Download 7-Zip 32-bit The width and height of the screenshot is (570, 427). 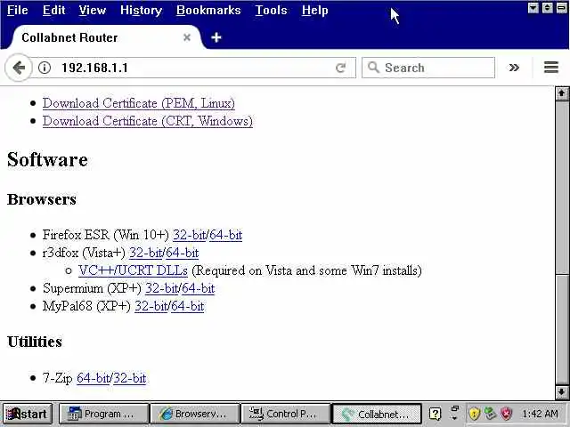coord(130,378)
